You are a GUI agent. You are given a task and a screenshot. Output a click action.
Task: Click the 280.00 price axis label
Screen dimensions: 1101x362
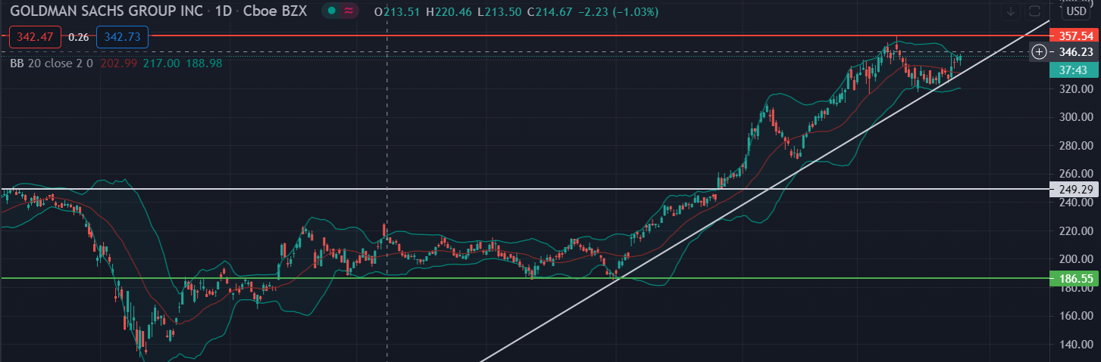(1076, 145)
